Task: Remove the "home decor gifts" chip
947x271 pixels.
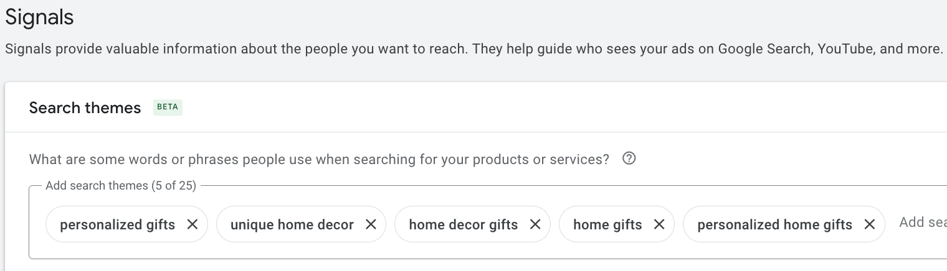Action: point(535,224)
